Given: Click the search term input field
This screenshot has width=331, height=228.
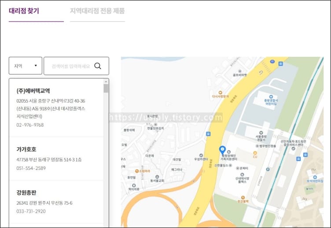Looking at the screenshot, I should point(71,66).
